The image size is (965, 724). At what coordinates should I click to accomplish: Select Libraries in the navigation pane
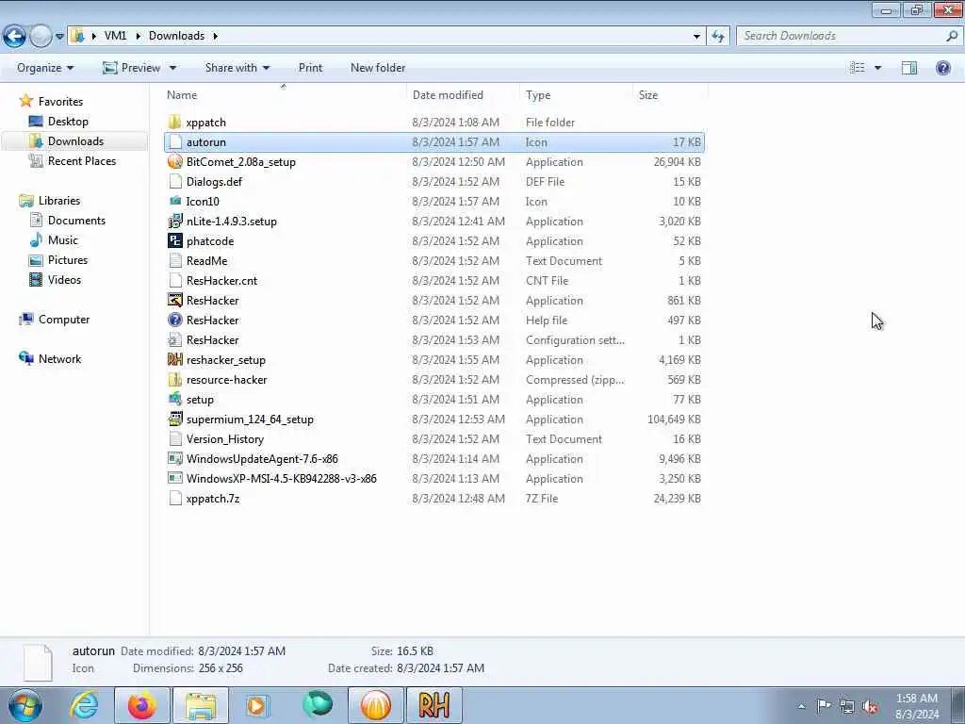click(59, 201)
